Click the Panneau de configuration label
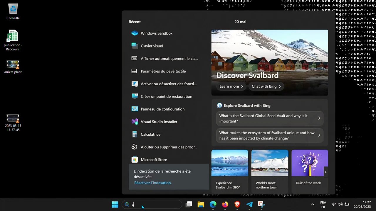 162,109
